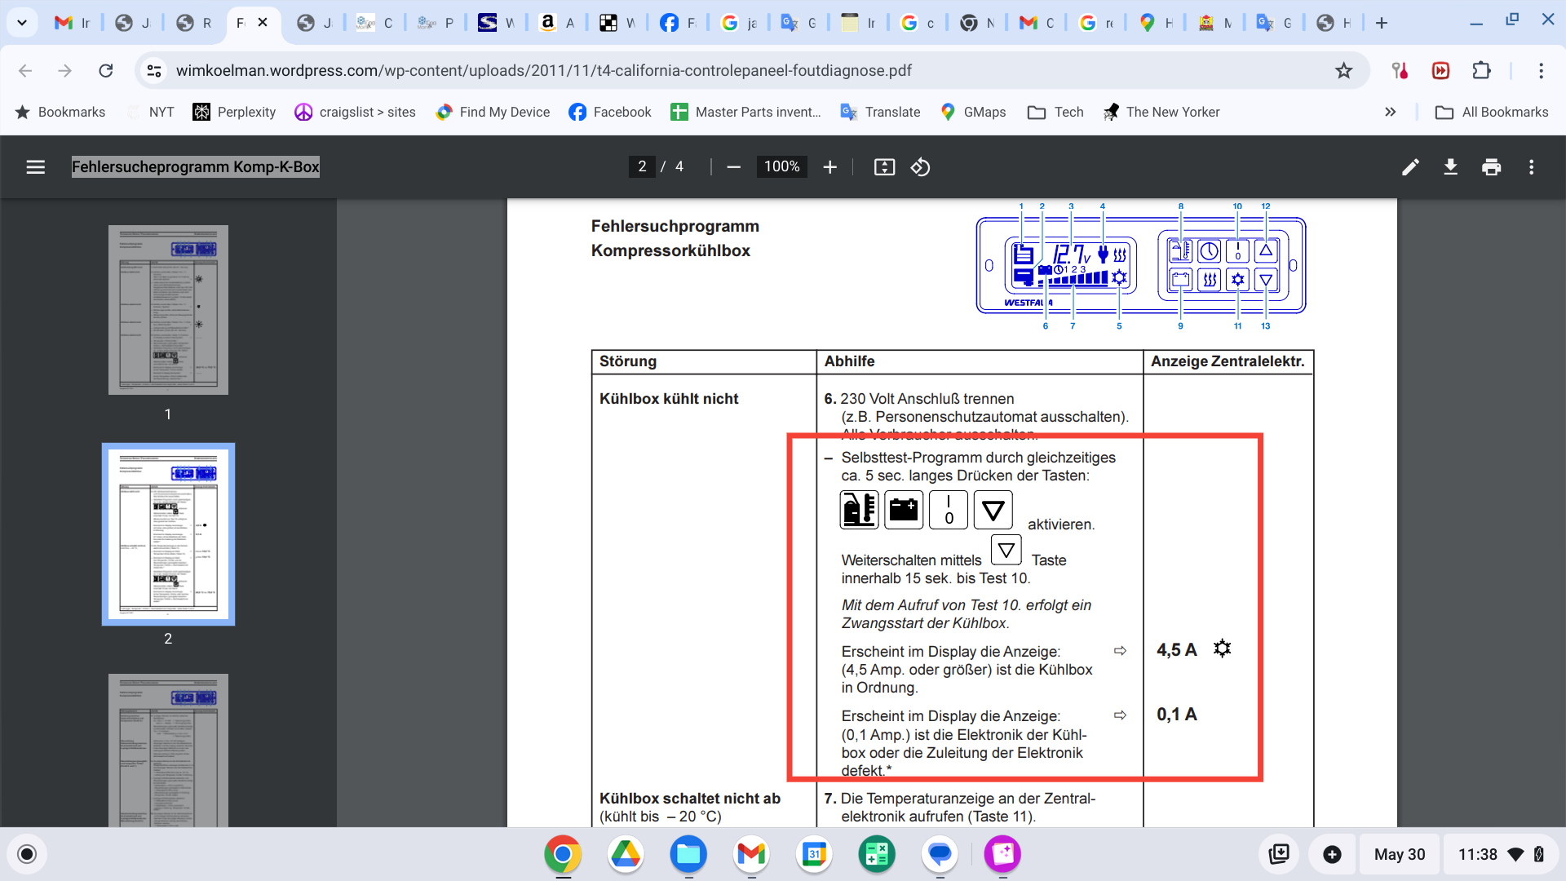Open the Chrome browser menu
The image size is (1566, 881).
point(1542,71)
